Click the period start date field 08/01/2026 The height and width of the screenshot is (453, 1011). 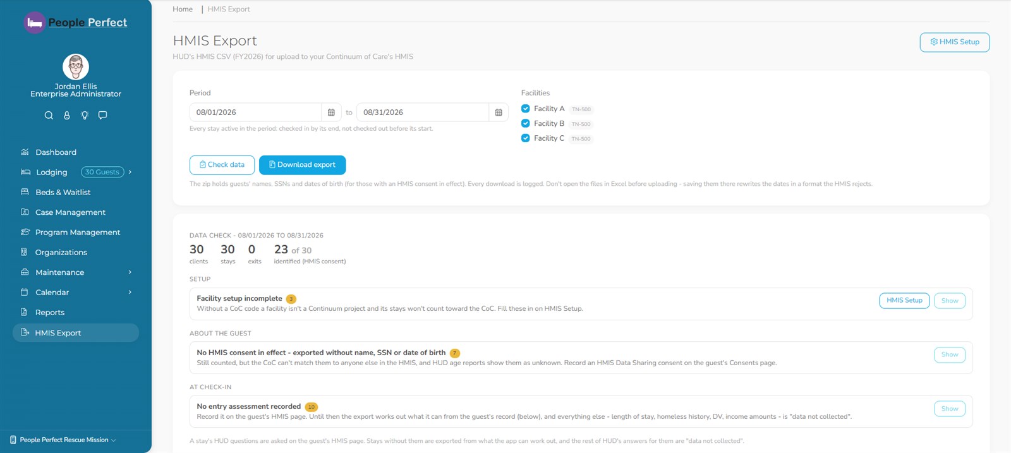tap(255, 112)
